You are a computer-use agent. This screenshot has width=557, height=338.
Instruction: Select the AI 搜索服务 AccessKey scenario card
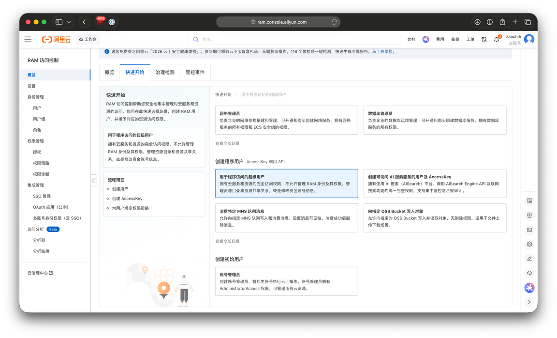click(435, 184)
